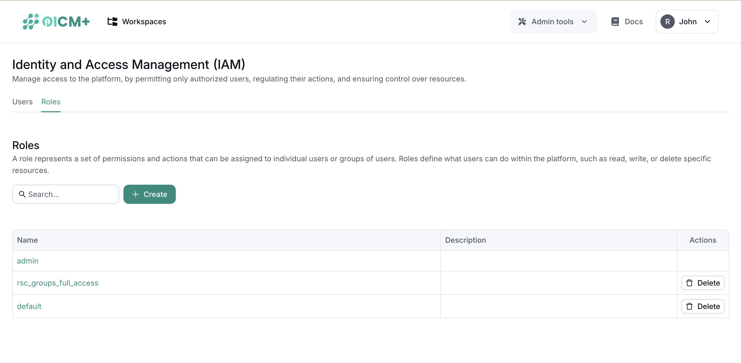Click the Create button
The width and height of the screenshot is (741, 363).
pyautogui.click(x=149, y=194)
